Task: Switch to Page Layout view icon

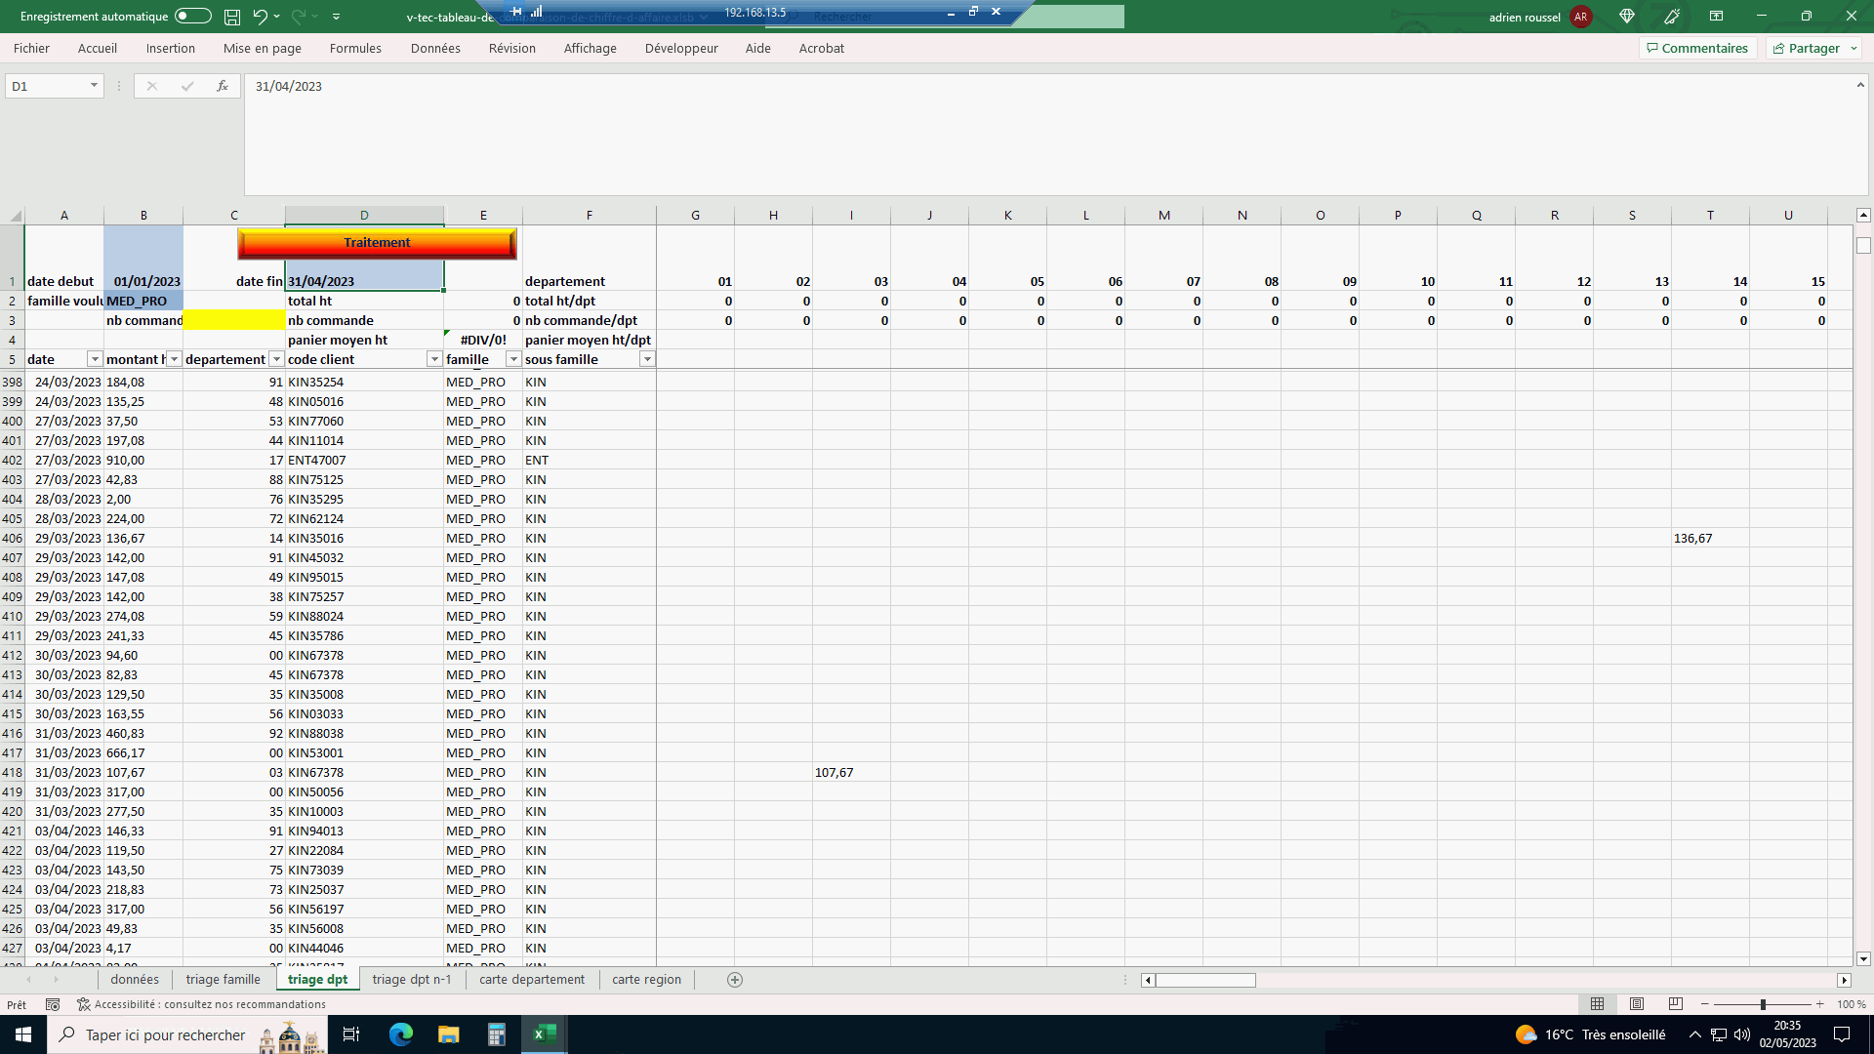Action: [x=1637, y=1004]
